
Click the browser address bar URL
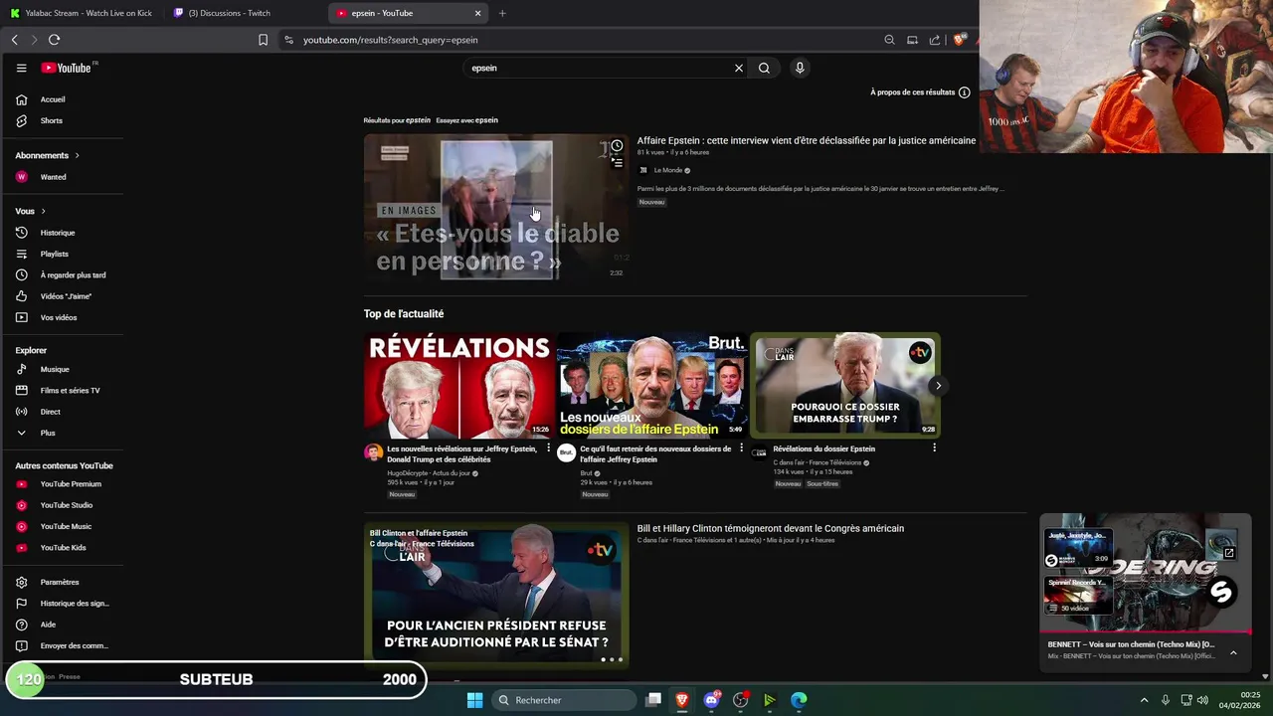point(391,40)
